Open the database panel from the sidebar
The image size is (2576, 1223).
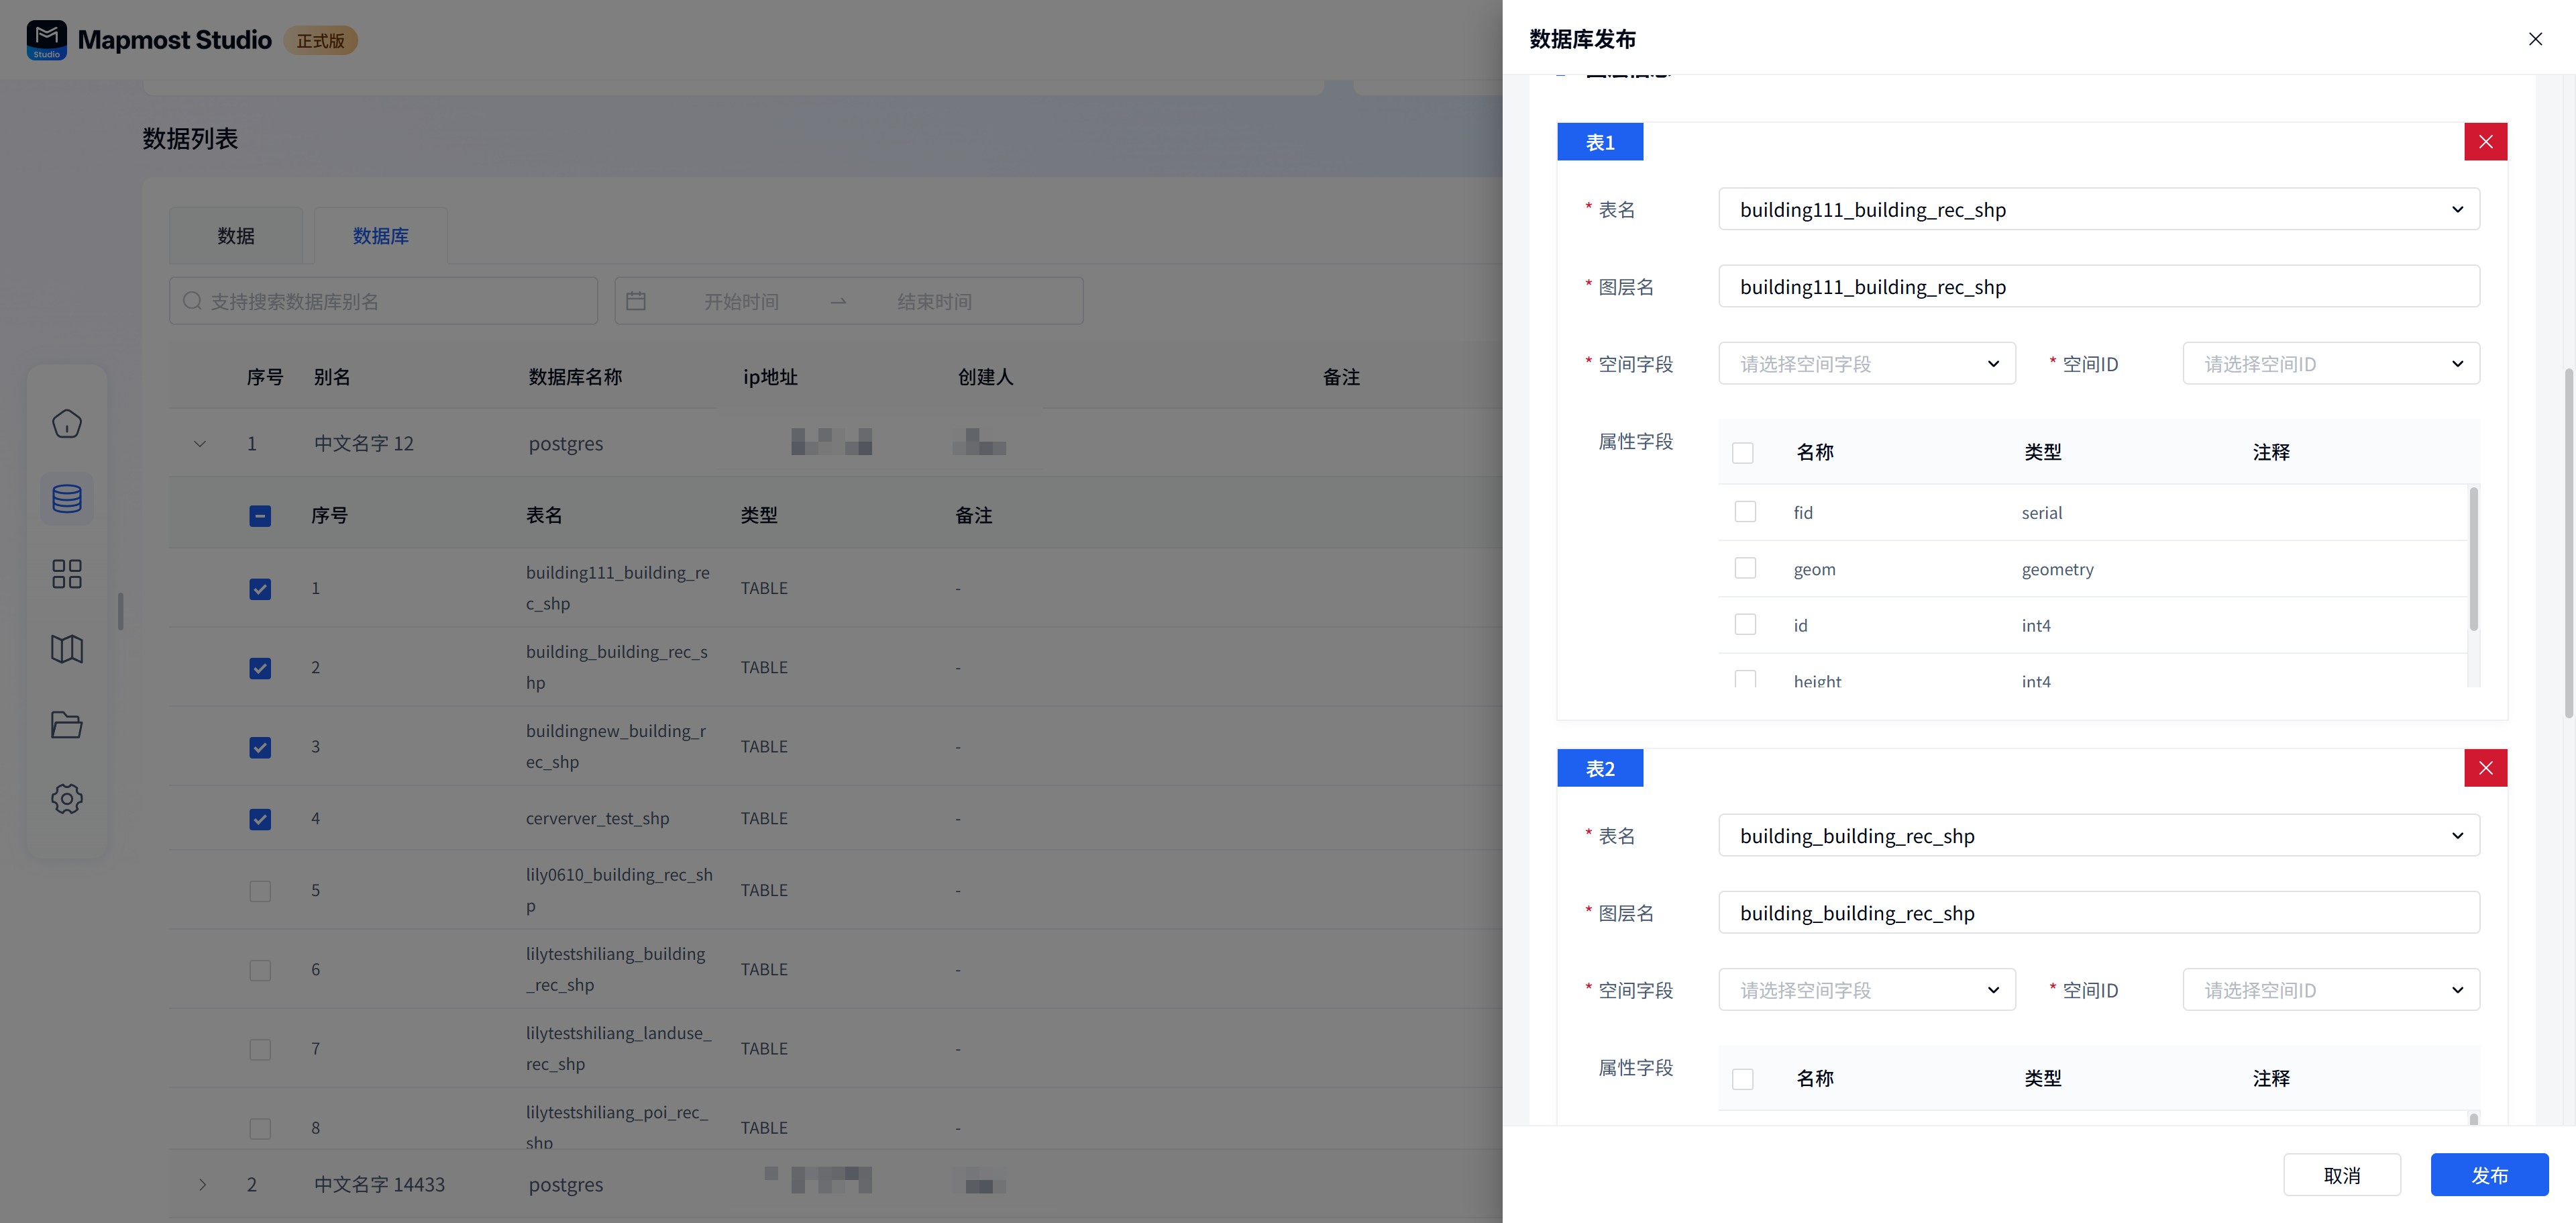pos(66,497)
